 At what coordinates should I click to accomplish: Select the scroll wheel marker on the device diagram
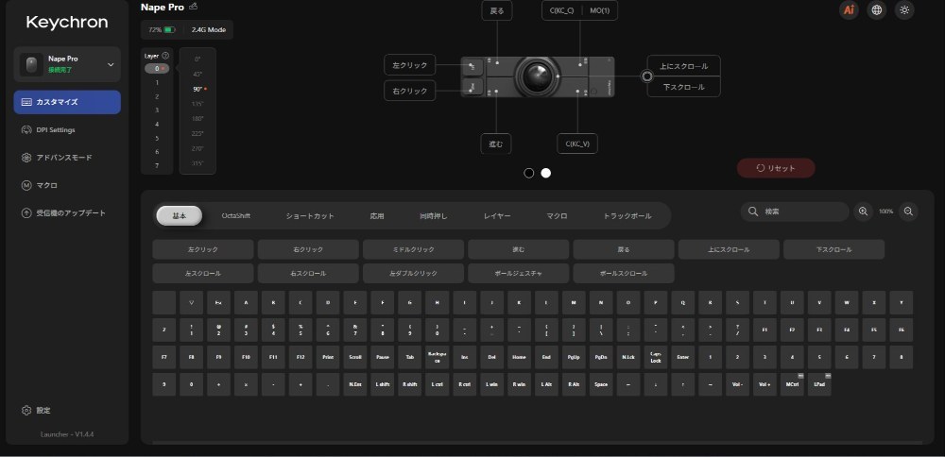click(x=646, y=76)
